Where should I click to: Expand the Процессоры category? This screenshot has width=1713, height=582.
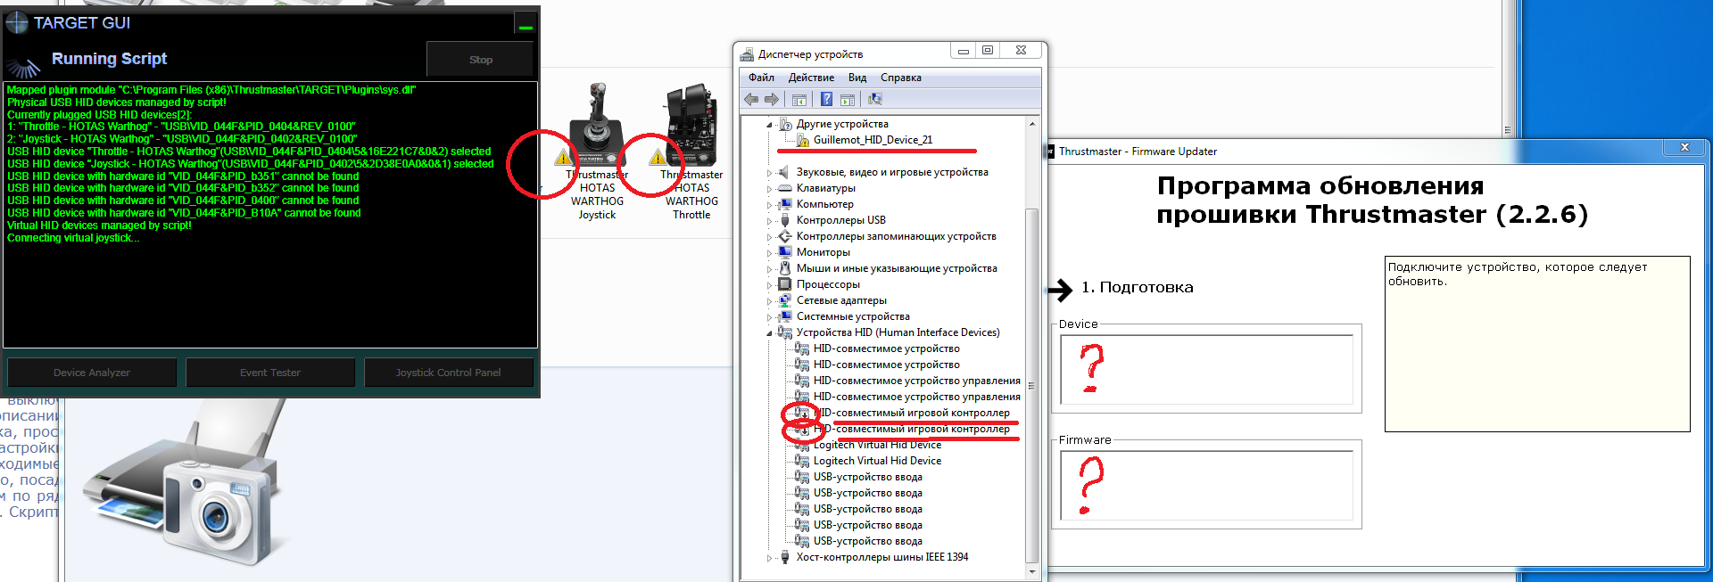click(x=770, y=285)
